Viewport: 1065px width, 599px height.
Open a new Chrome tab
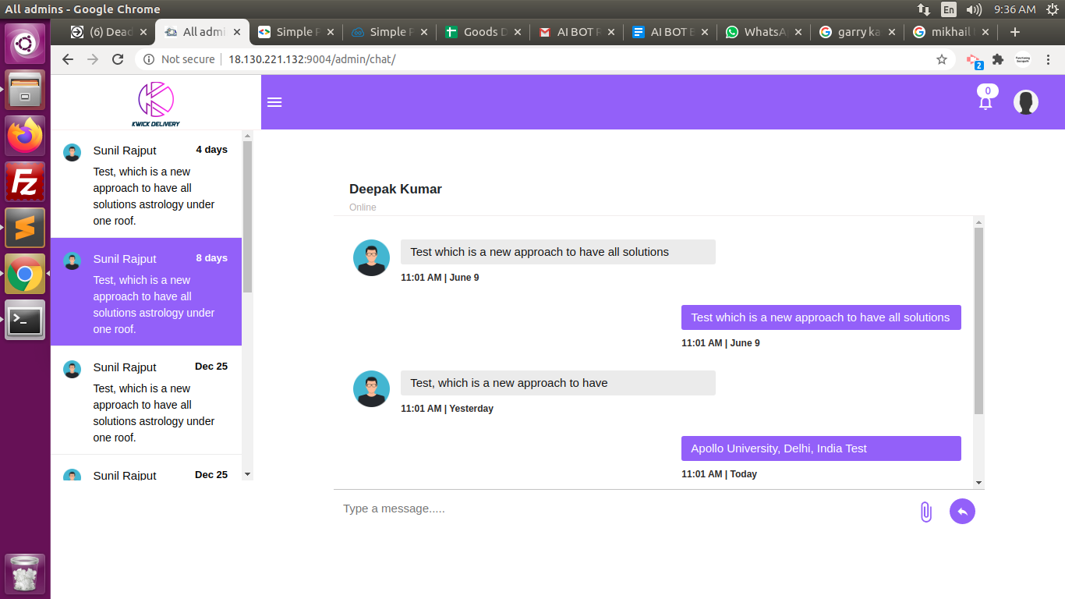1014,32
